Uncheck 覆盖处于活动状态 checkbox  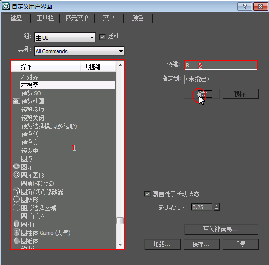pyautogui.click(x=147, y=194)
